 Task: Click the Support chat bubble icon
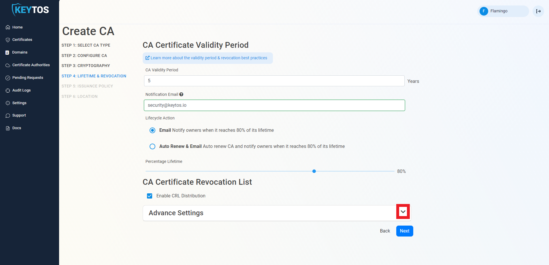click(8, 115)
